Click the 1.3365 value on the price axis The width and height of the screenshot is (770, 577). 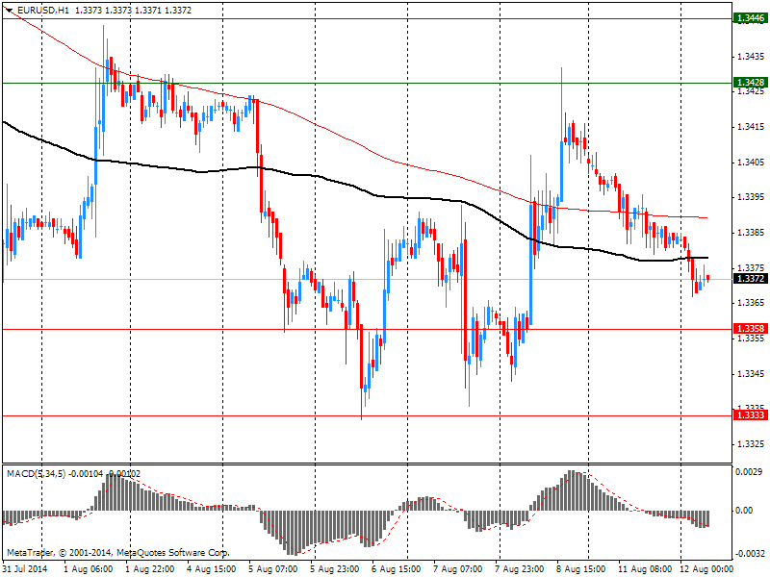pyautogui.click(x=751, y=303)
